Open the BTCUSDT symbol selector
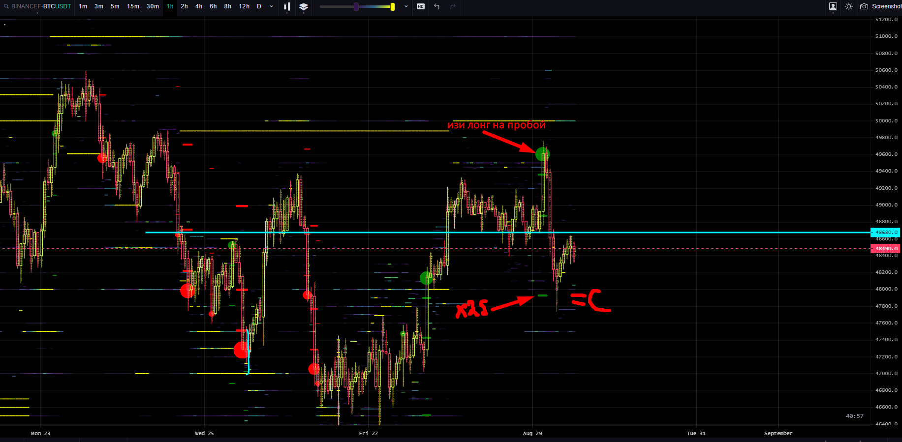Screen dimensions: 902x442 57,6
